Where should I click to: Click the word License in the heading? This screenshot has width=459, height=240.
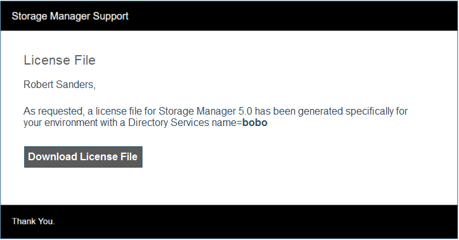47,60
